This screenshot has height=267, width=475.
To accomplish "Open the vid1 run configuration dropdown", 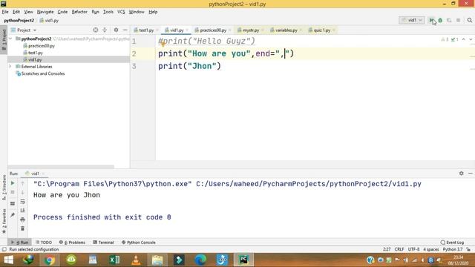I will 412,20.
